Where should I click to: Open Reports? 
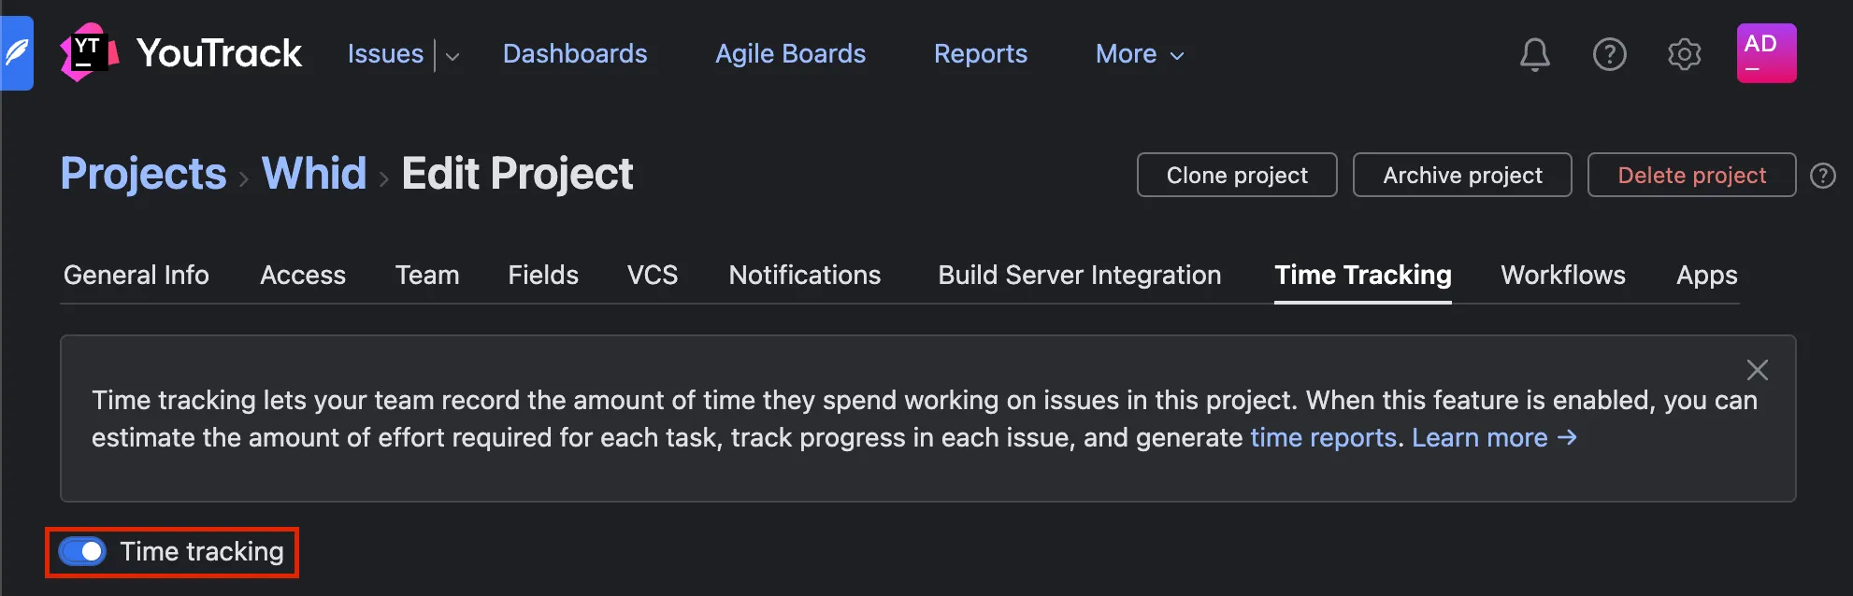point(981,54)
